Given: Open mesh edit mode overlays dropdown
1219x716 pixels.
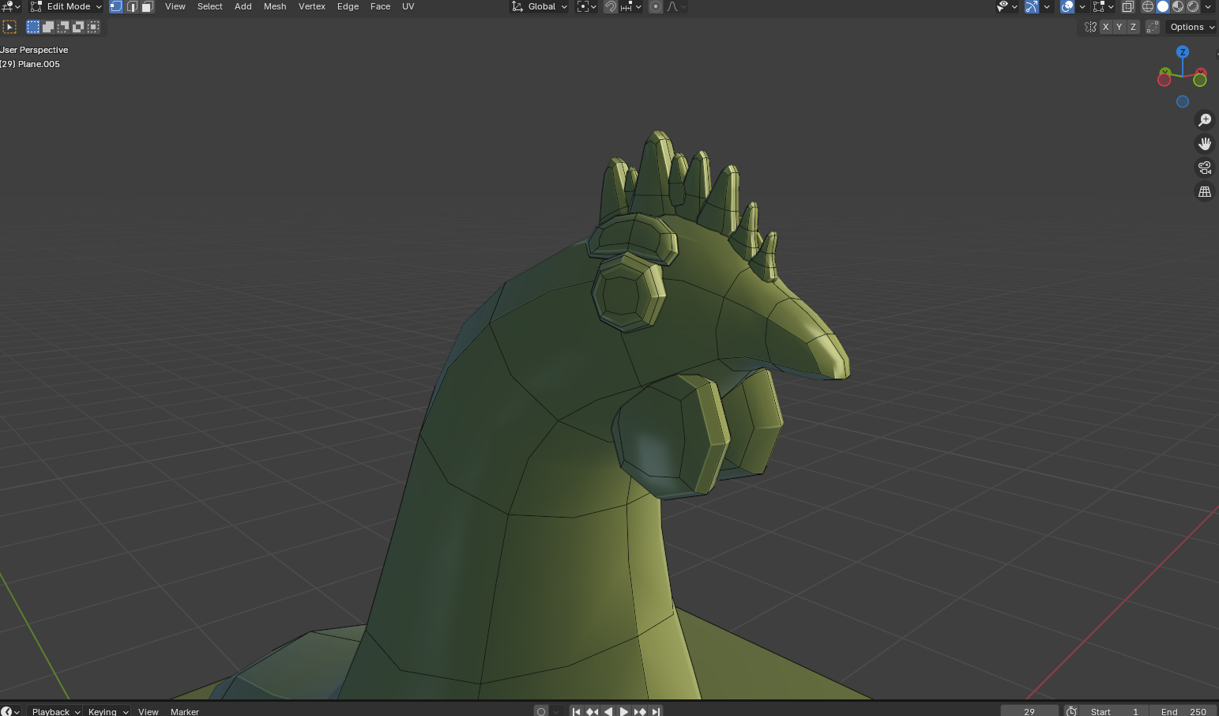Looking at the screenshot, I should pos(1104,6).
